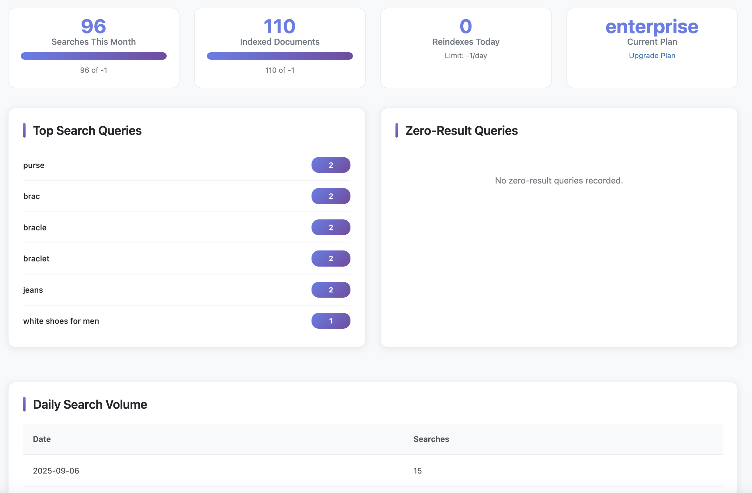This screenshot has width=752, height=493.
Task: Click the Indexed Documents progress bar
Action: 279,56
